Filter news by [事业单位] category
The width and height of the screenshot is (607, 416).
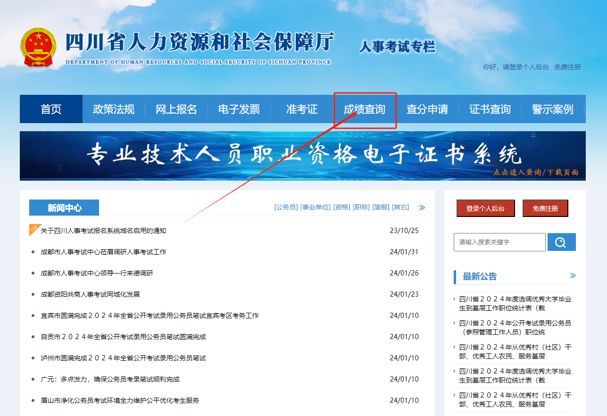[316, 208]
